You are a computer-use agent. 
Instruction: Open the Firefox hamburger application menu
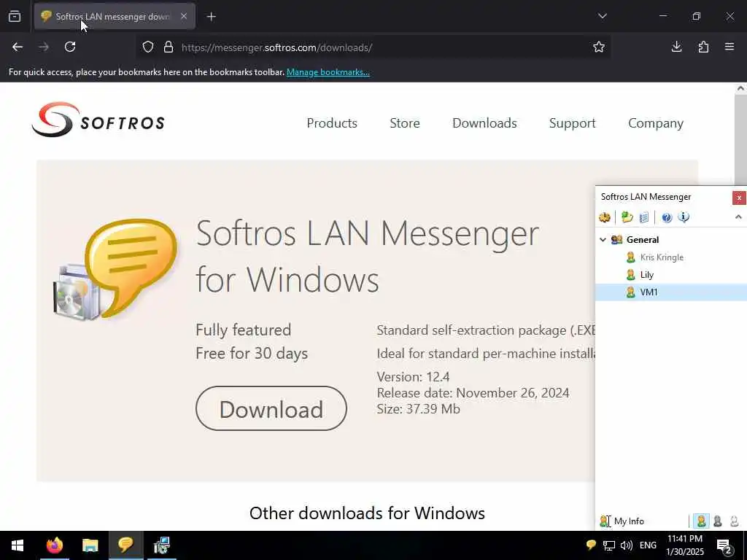[x=729, y=47]
